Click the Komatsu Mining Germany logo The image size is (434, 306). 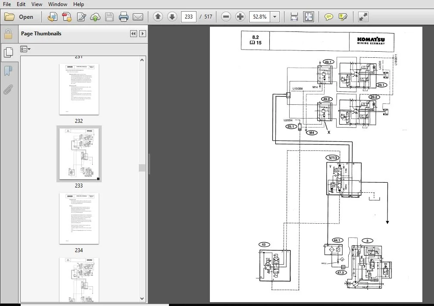click(371, 41)
